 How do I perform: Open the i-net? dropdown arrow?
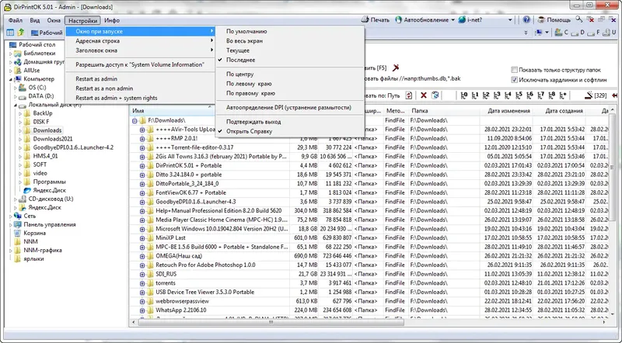(510, 20)
